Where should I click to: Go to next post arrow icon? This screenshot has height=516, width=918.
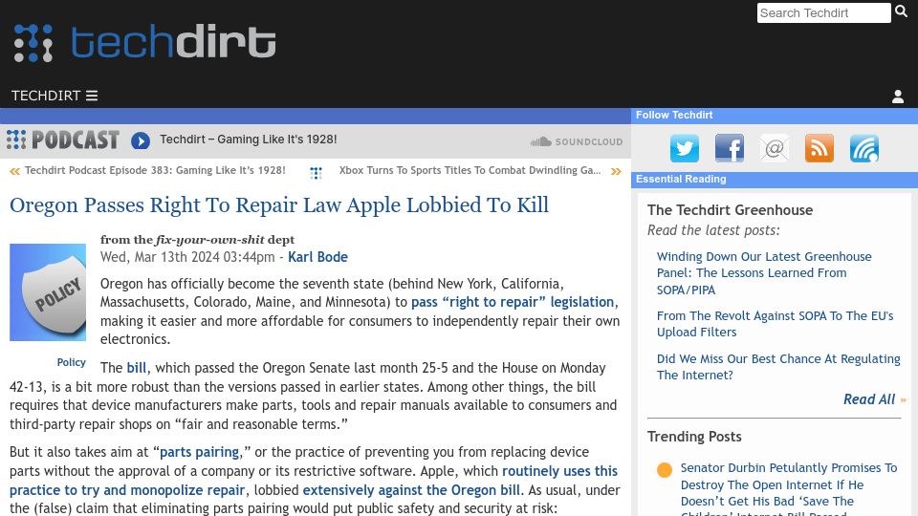[616, 171]
